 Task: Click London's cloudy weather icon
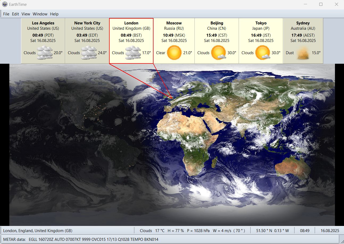pos(133,53)
